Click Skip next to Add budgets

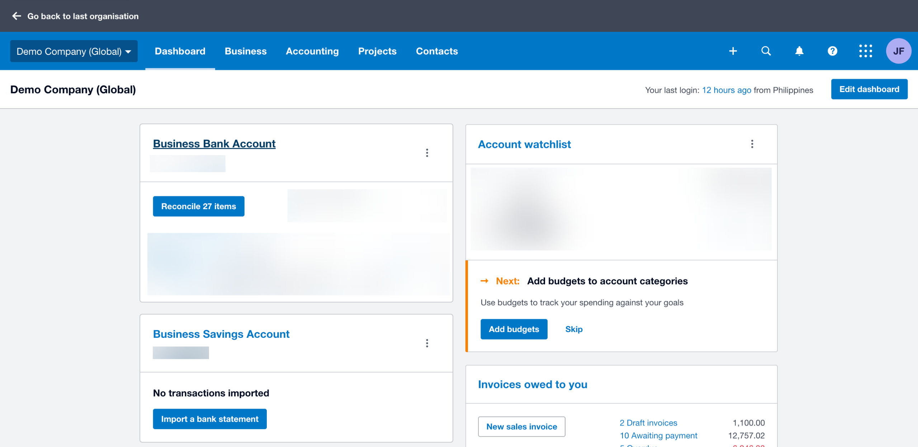(574, 329)
